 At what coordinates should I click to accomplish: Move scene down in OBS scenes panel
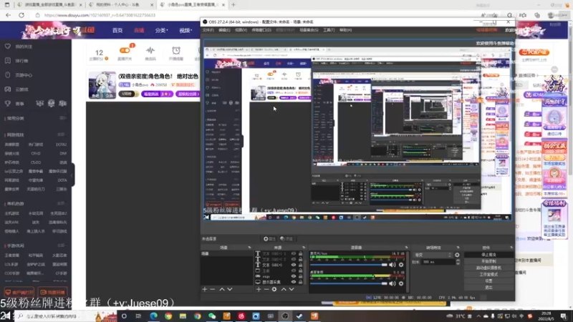coord(230,289)
